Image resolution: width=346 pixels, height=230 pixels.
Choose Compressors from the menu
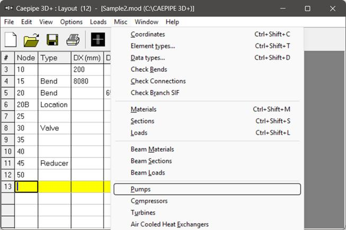point(207,201)
